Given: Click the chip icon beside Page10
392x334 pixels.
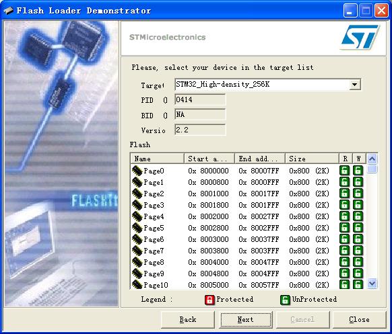Looking at the screenshot, I should coord(137,285).
